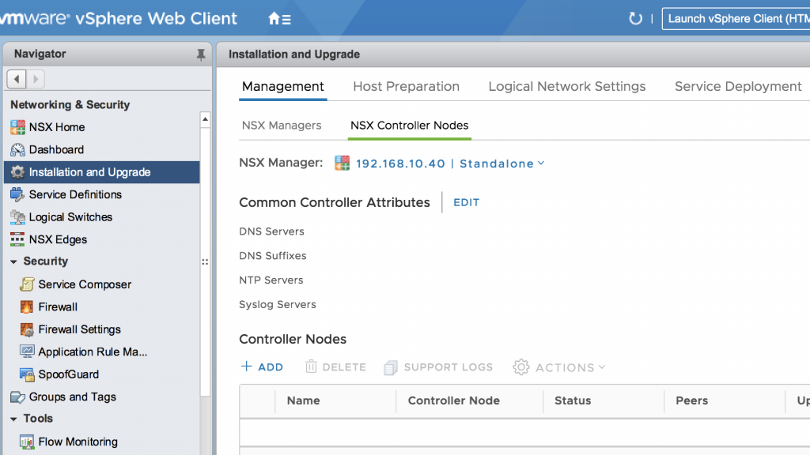
Task: Click the NSX Edges icon
Action: (x=17, y=239)
